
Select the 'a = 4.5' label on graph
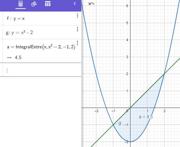click(x=146, y=117)
